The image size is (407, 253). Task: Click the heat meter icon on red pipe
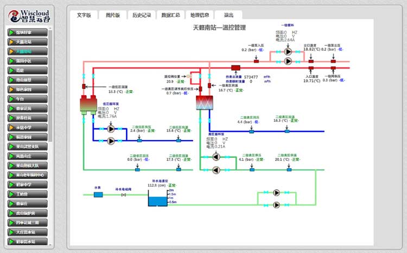(x=236, y=68)
